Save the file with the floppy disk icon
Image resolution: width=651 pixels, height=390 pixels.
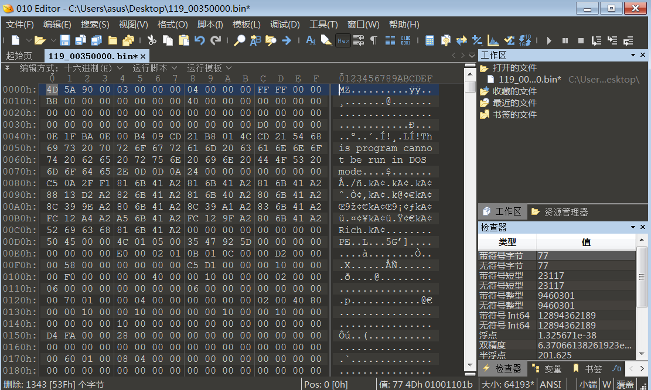point(65,40)
